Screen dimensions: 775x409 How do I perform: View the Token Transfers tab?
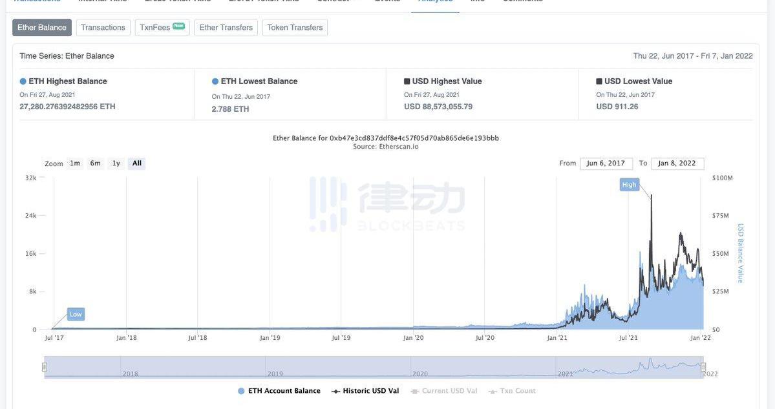(295, 28)
